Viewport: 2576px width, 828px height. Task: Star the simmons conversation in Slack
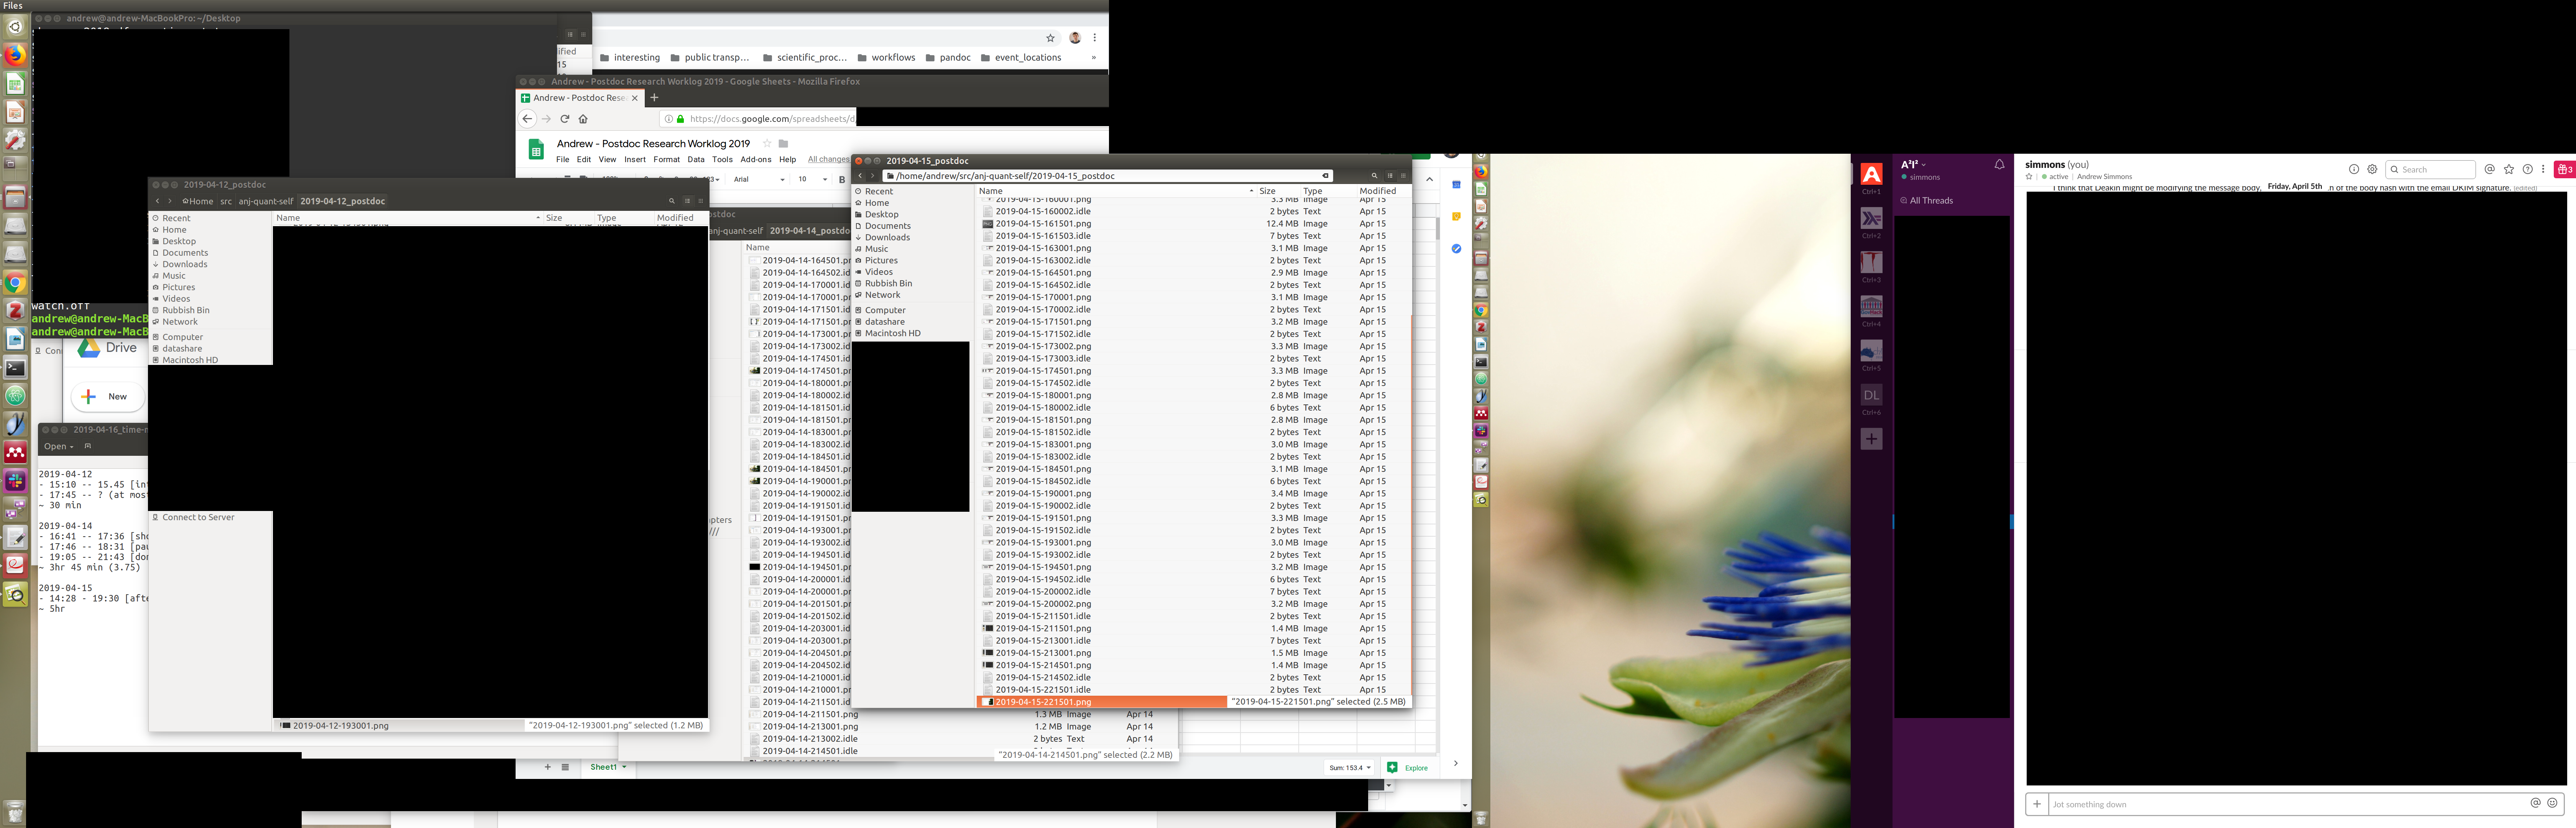(x=2029, y=177)
